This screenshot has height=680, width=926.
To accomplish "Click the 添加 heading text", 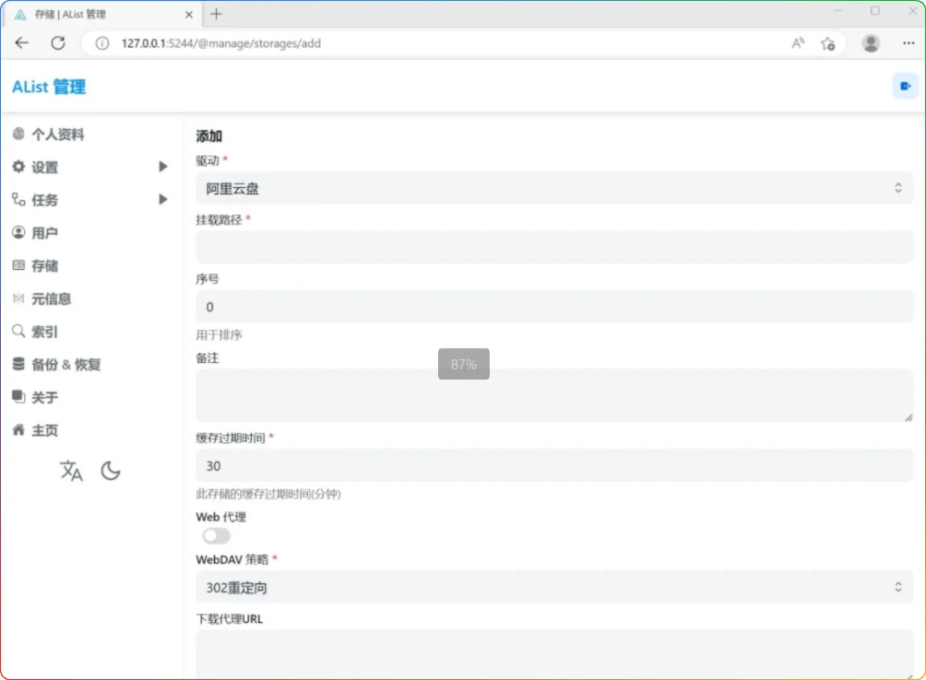I will [209, 136].
